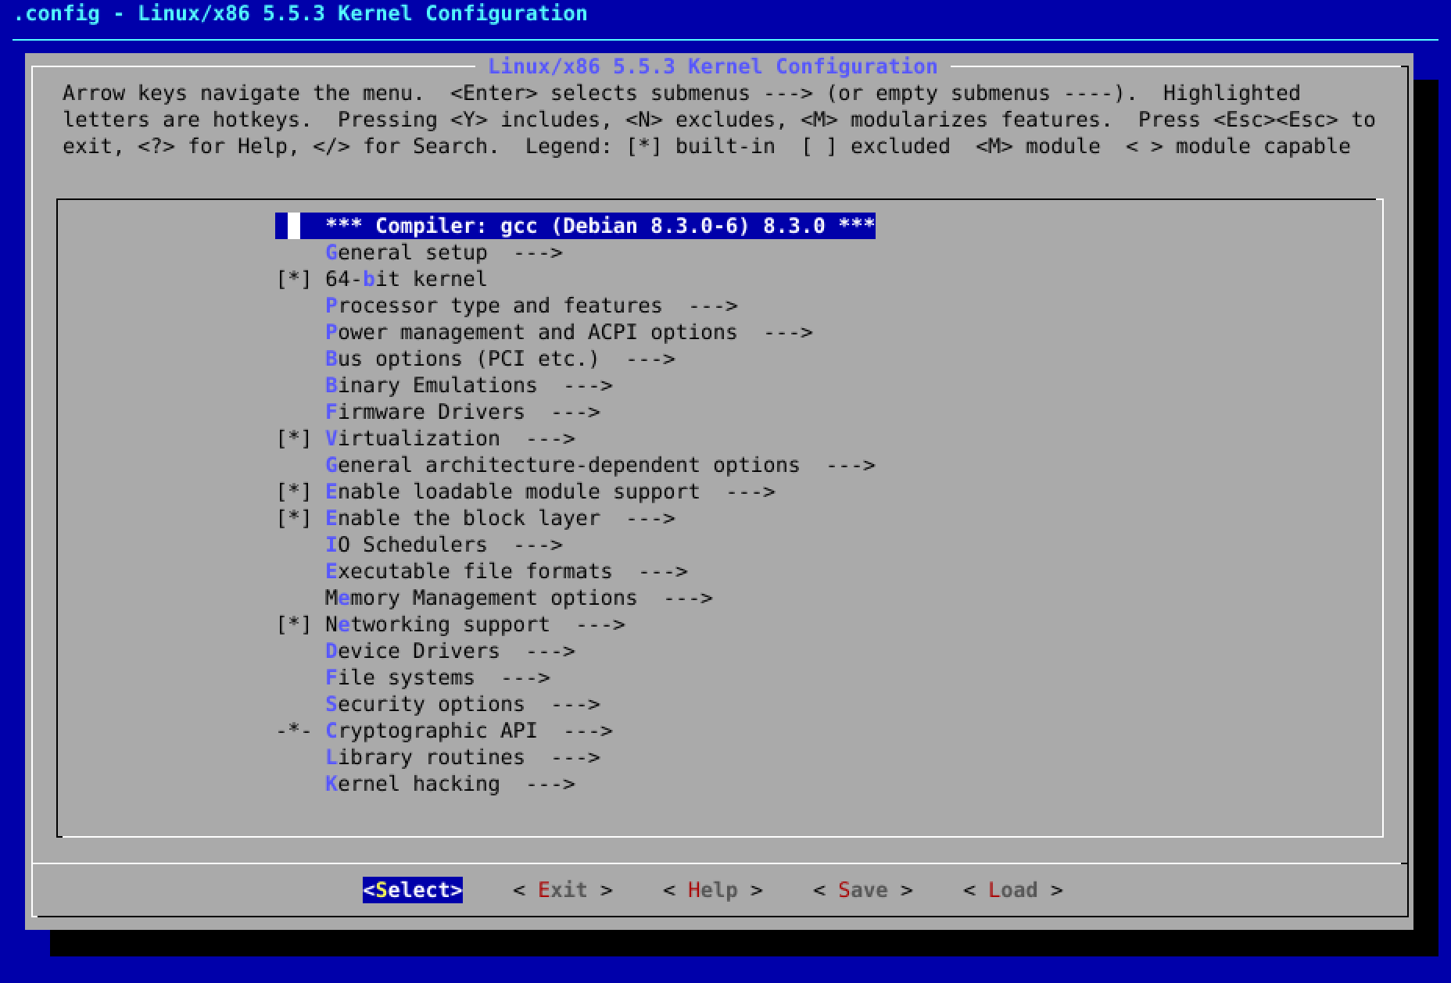Click the Enable loadable module support label
1451x983 pixels.
[512, 491]
